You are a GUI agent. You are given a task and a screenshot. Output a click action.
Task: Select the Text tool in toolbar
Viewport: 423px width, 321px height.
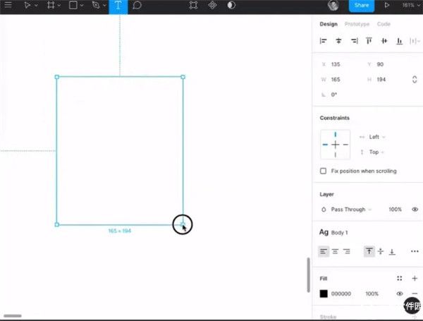[x=118, y=6]
